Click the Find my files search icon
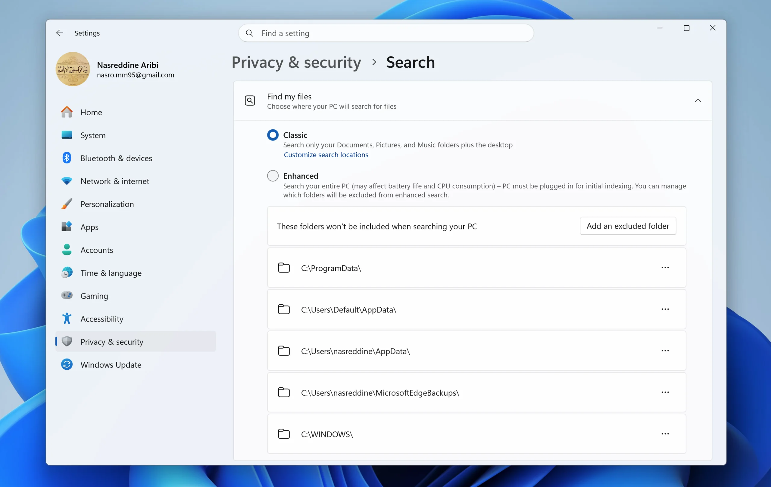The height and width of the screenshot is (487, 771). (x=250, y=101)
